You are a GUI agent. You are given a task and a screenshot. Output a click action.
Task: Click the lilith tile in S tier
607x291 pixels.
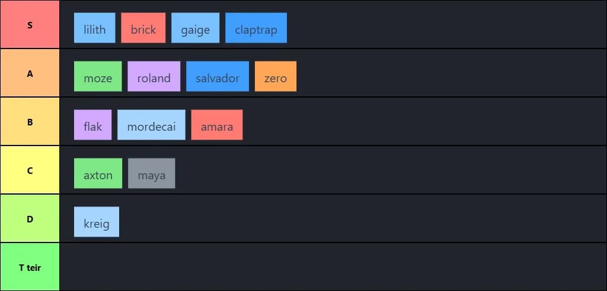coord(95,28)
